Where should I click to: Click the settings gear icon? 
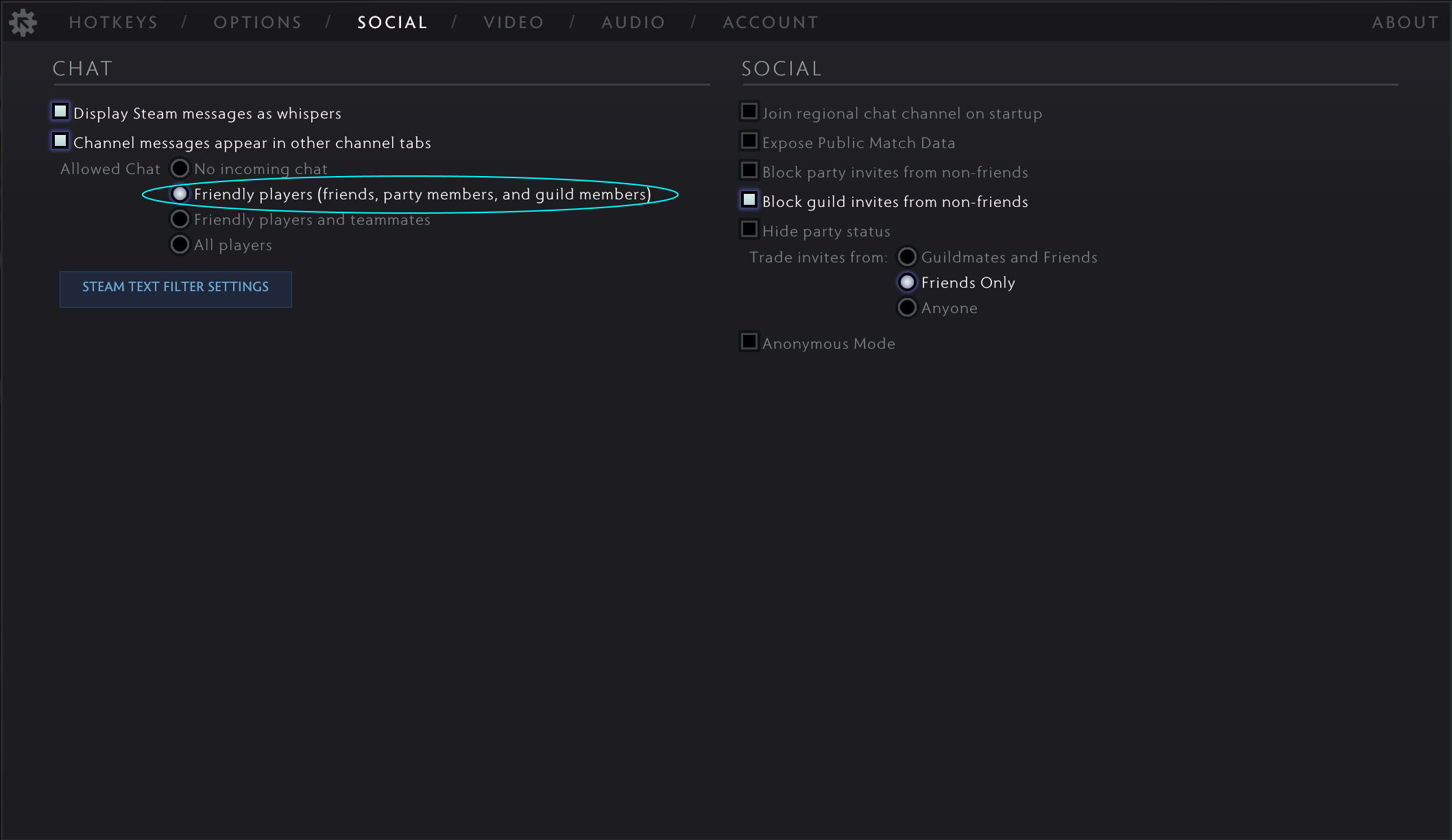click(23, 23)
